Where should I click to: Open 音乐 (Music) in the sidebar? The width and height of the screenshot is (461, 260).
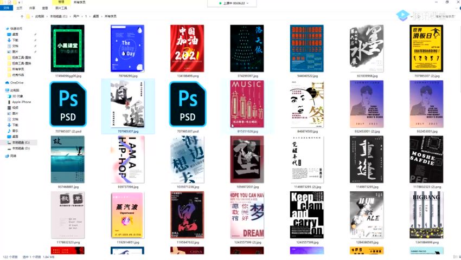[13, 131]
